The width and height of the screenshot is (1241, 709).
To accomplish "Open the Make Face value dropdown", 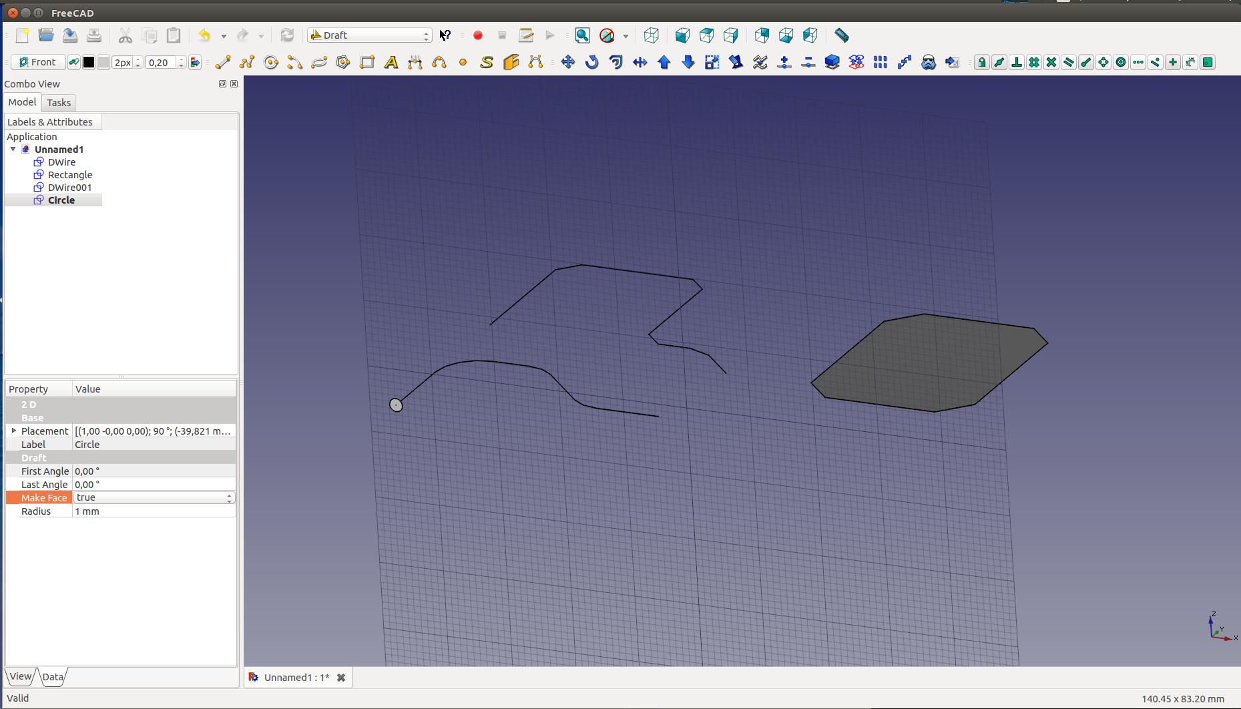I will coord(154,497).
